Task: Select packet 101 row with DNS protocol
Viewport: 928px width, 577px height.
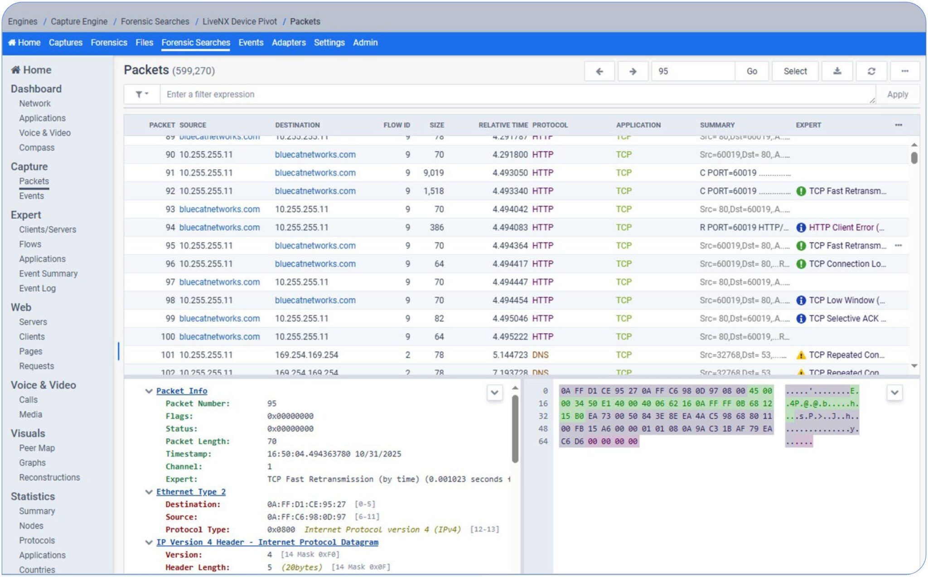Action: (x=517, y=355)
